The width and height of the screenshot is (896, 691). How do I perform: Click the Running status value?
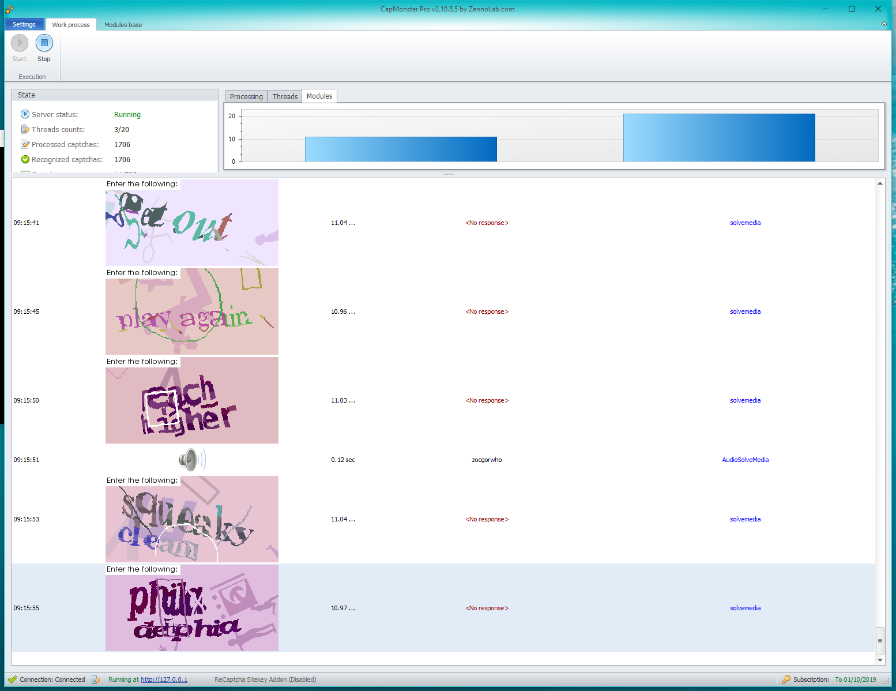click(127, 115)
